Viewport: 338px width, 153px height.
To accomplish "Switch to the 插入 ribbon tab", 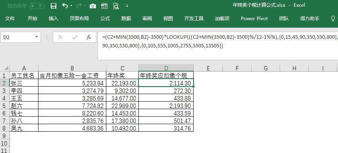I will click(x=54, y=19).
